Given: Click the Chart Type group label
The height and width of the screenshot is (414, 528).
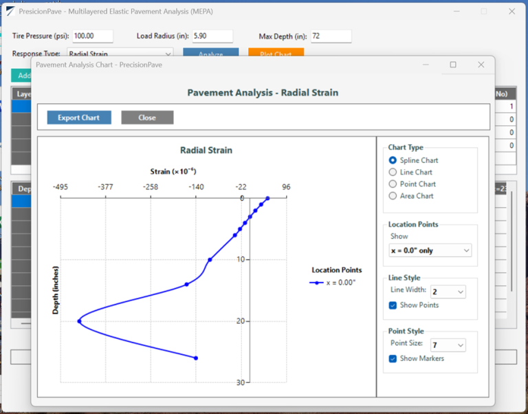Looking at the screenshot, I should [406, 148].
